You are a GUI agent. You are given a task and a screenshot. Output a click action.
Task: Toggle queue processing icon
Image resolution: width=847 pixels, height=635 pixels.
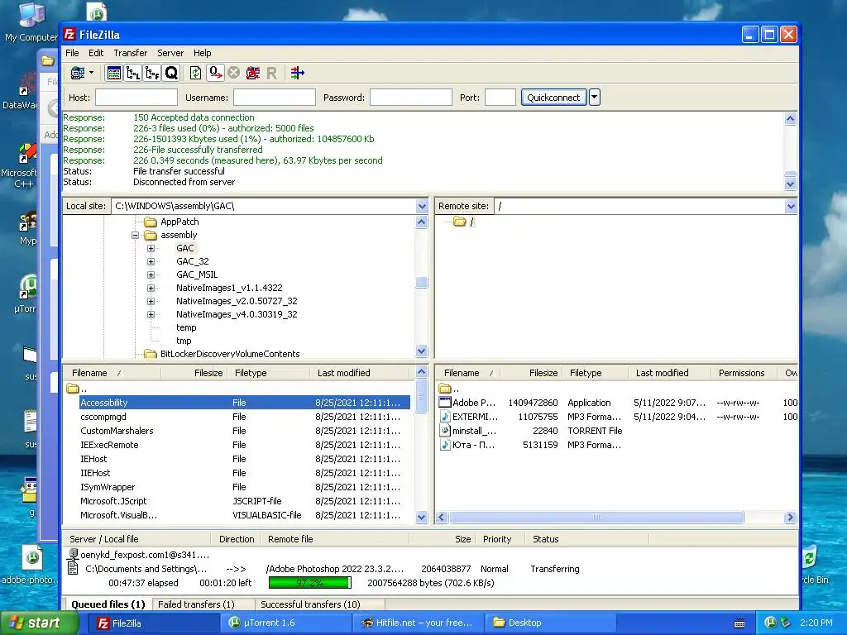click(216, 73)
